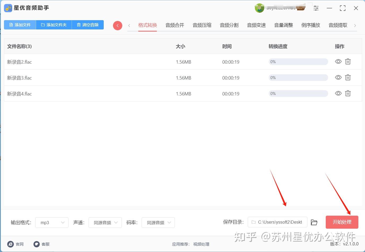Image resolution: width=365 pixels, height=252 pixels.
Task: Switch to the 音频合并 tab
Action: pyautogui.click(x=175, y=25)
